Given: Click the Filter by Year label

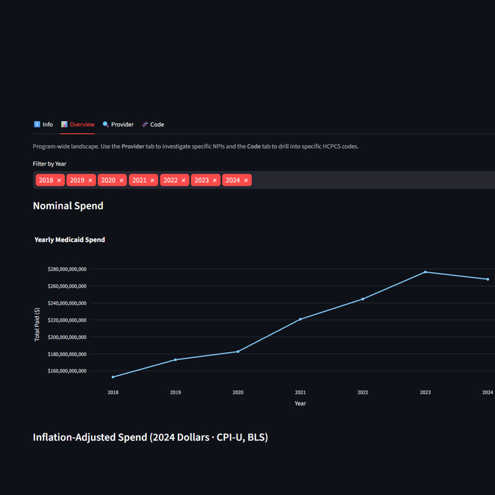Looking at the screenshot, I should coord(50,164).
